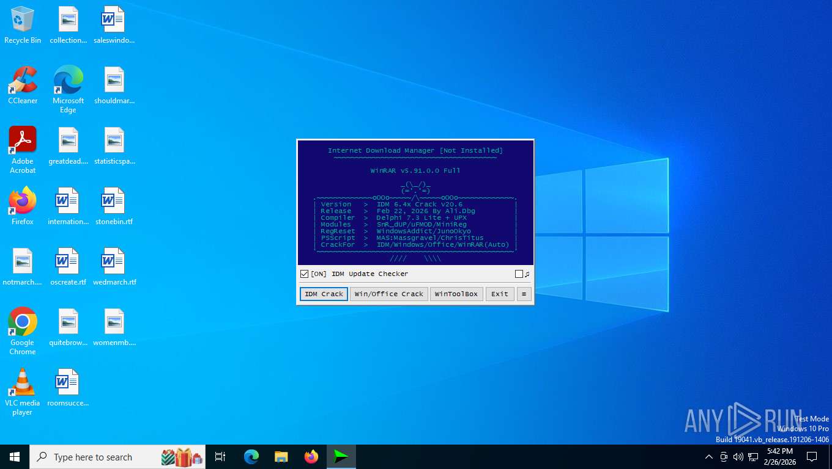Screen dimensions: 832x469
Task: Open Firefox from the taskbar
Action: [x=311, y=457]
